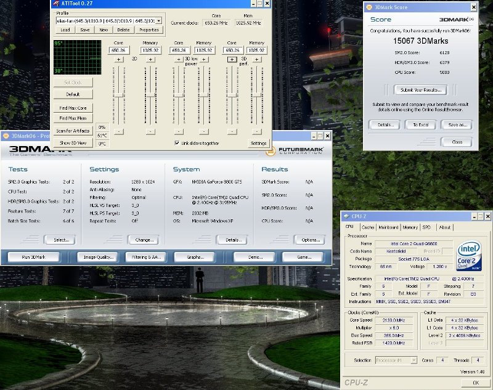Click the CPU-Z title bar icon
Image resolution: width=493 pixels, height=390 pixels.
(x=346, y=216)
